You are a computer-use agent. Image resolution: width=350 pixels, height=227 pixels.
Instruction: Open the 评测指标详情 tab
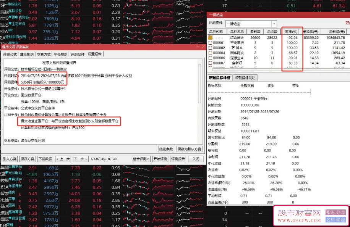point(220,78)
